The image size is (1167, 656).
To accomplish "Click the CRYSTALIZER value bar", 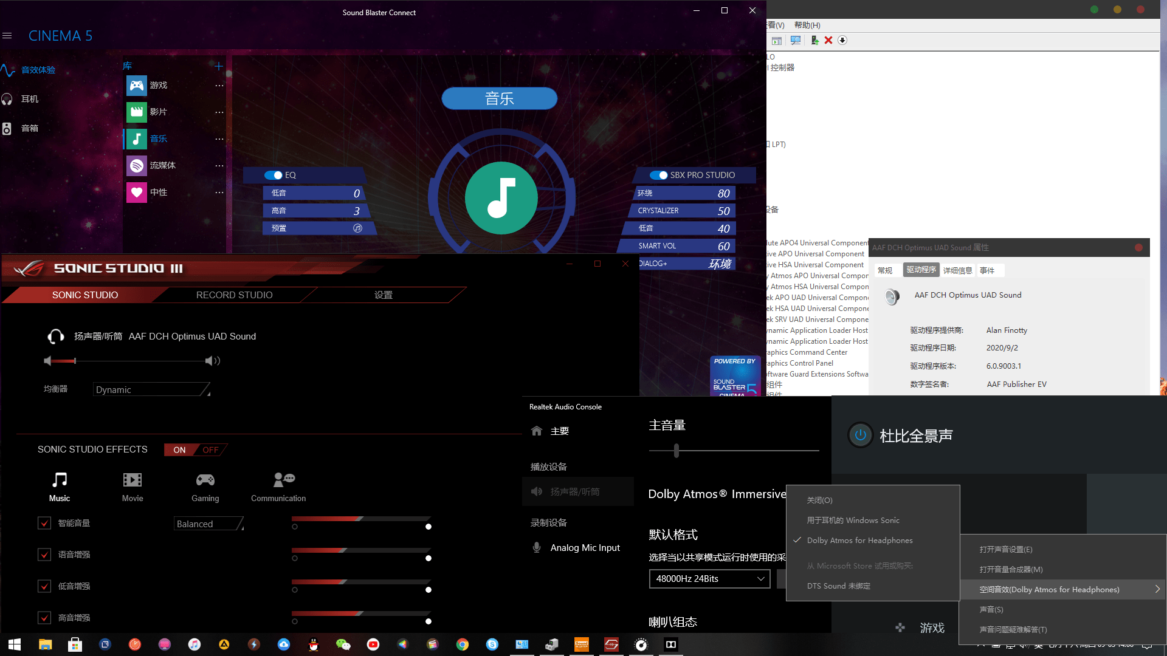I will (681, 211).
